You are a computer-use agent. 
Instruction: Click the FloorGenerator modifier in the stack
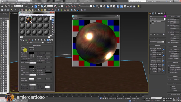pyautogui.click(x=157, y=22)
